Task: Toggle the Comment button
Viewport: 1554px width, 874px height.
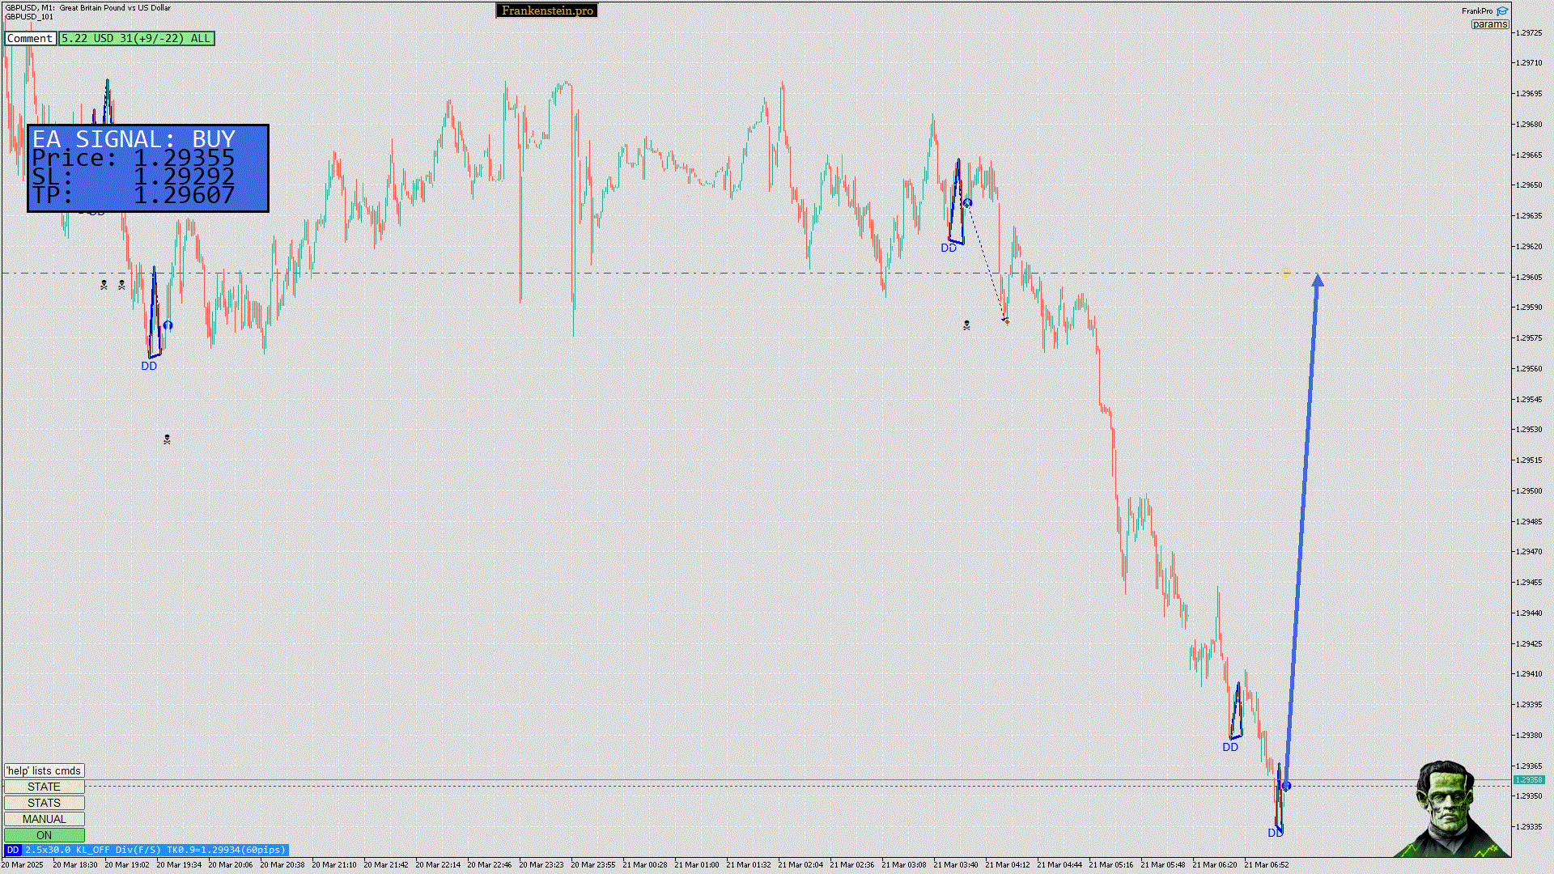Action: [x=30, y=38]
